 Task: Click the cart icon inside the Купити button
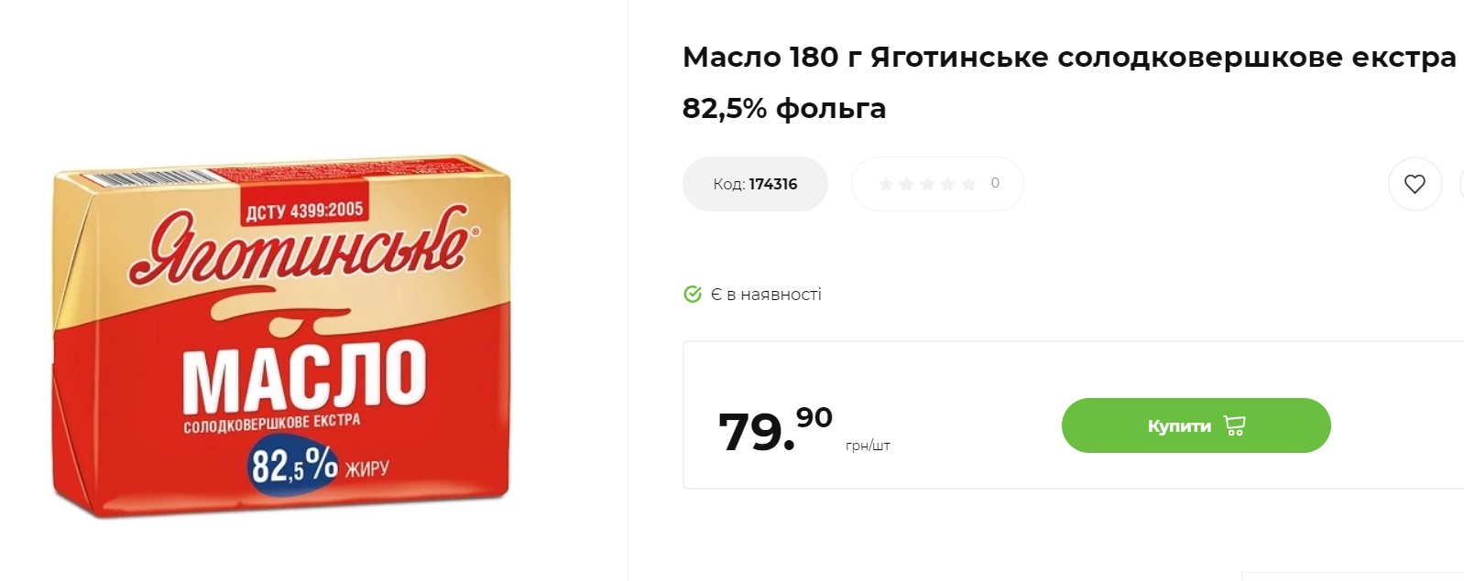1236,425
